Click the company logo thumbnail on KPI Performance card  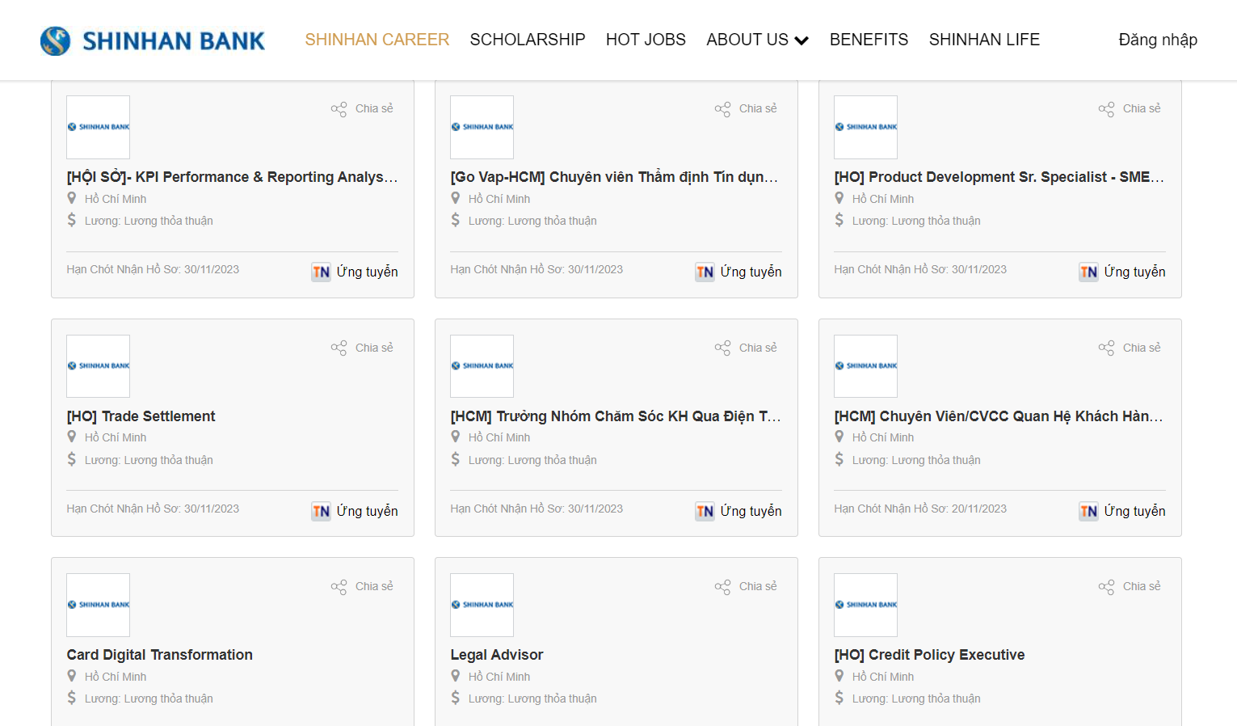[98, 127]
